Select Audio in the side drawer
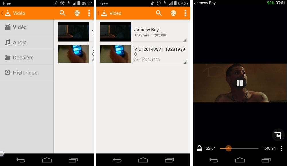The height and width of the screenshot is (166, 287). [20, 42]
